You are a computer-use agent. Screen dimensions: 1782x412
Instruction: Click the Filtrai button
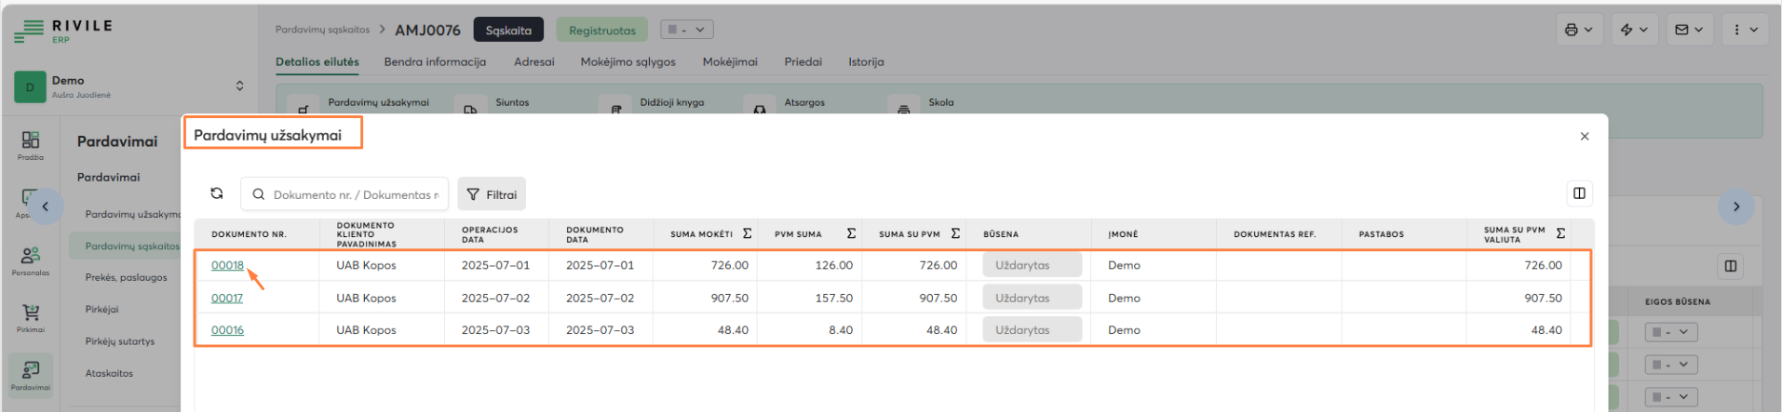pyautogui.click(x=492, y=194)
